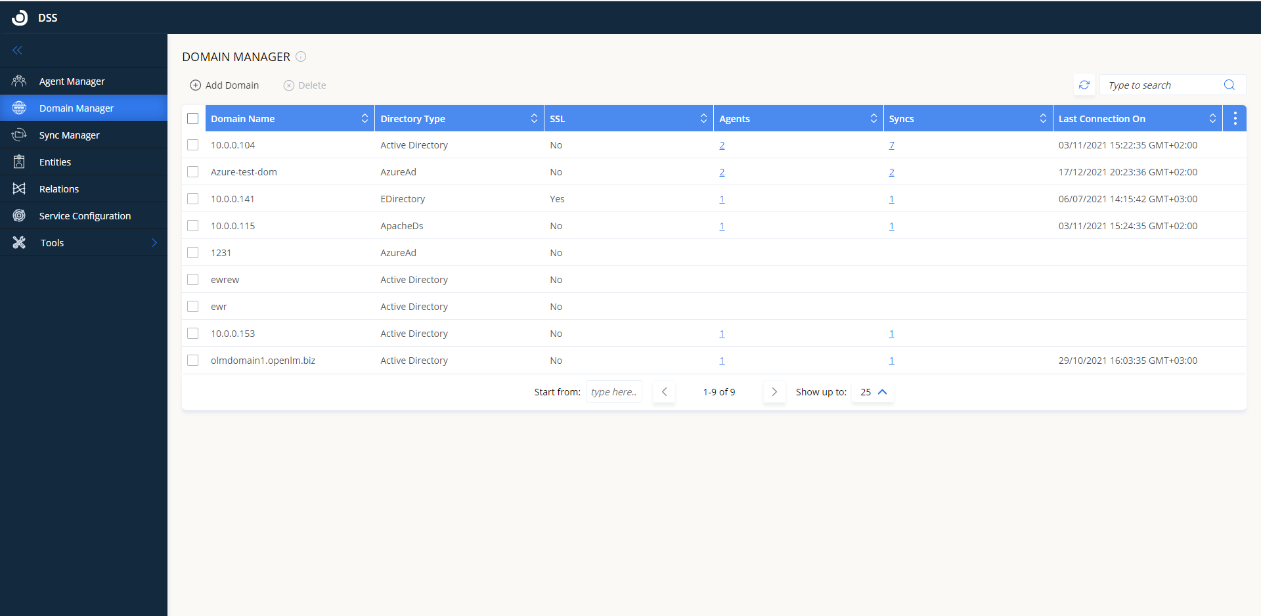The image size is (1261, 616).
Task: Go to previous page arrow
Action: (664, 392)
